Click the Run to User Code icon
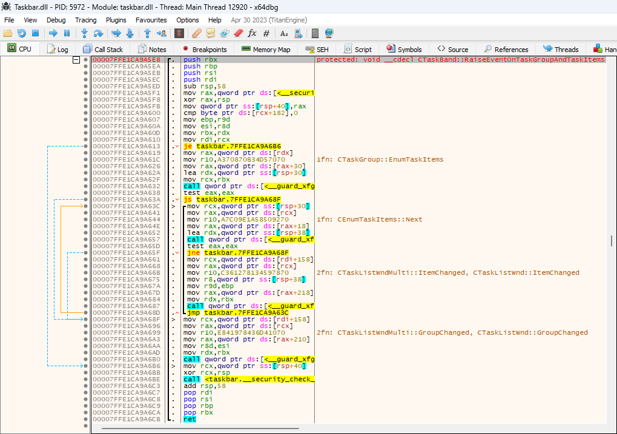 [161, 33]
